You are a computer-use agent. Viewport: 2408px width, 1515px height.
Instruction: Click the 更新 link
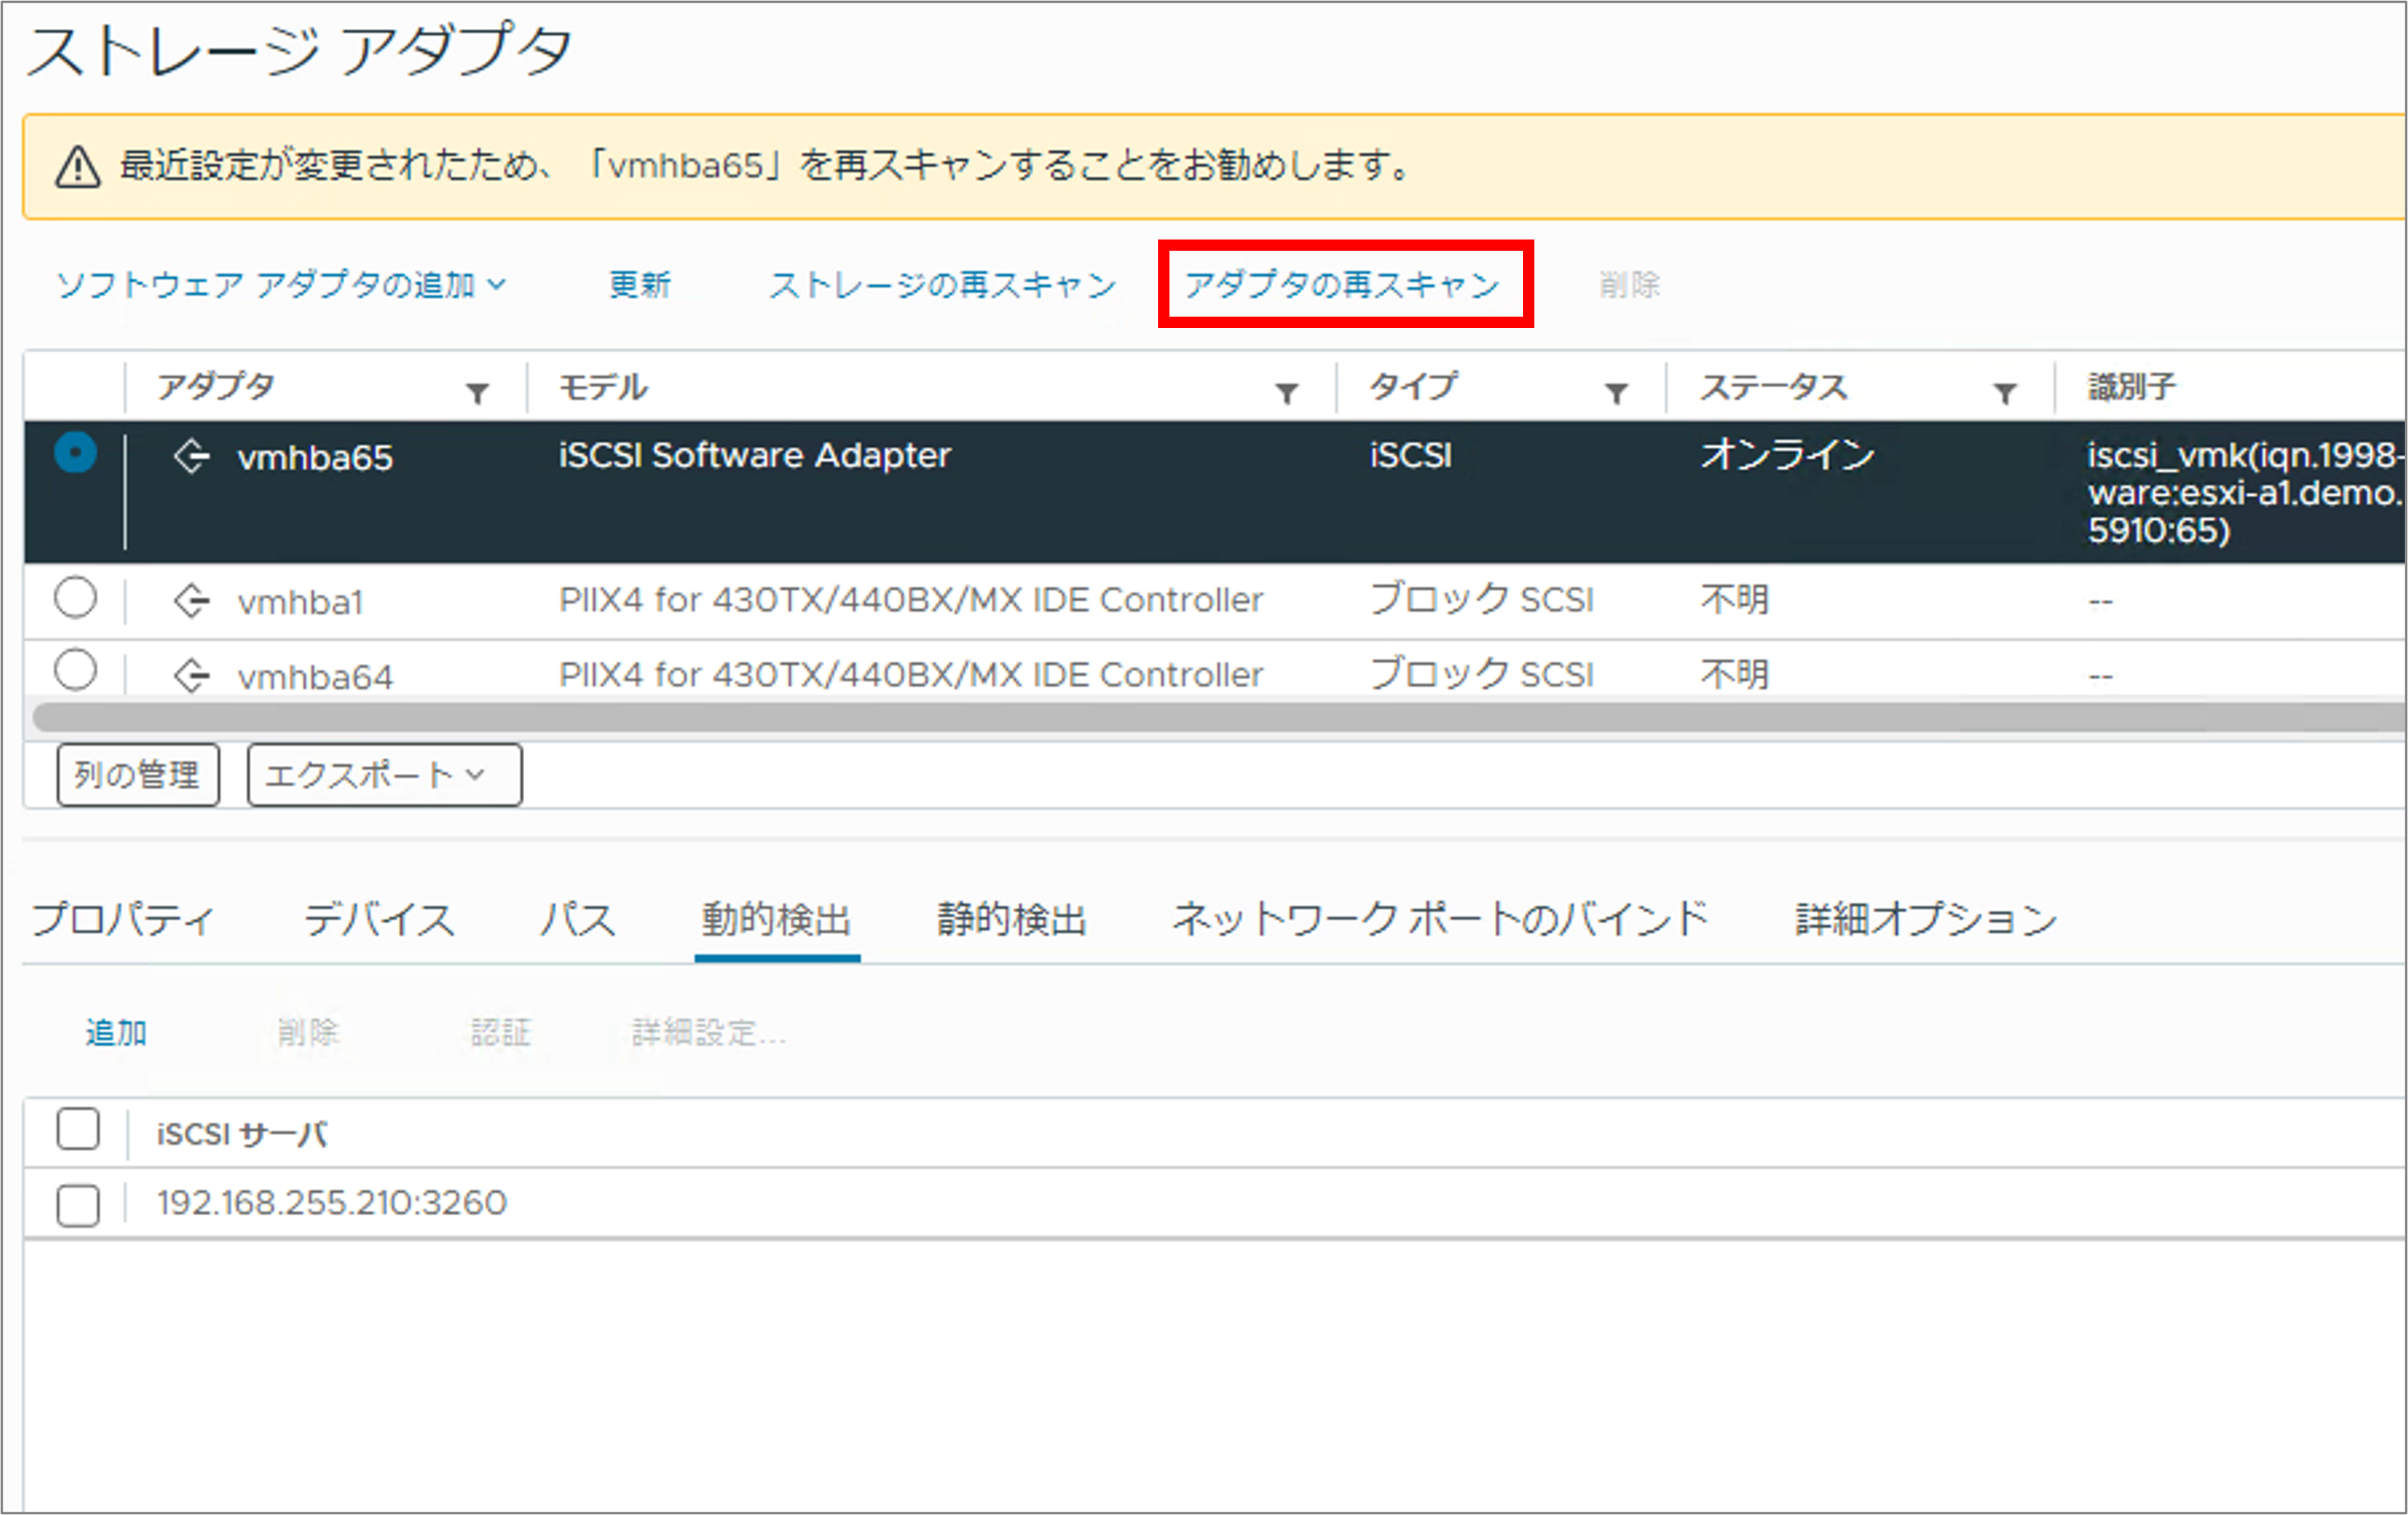640,285
